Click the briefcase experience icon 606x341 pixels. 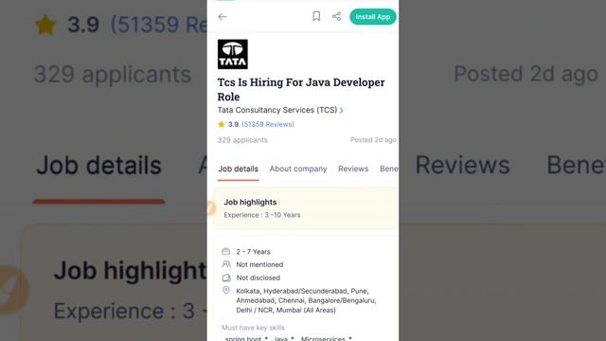click(226, 251)
